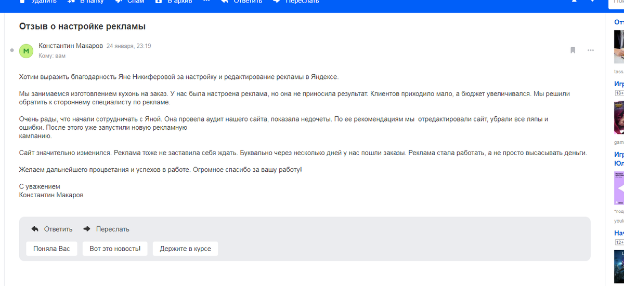Click the closing text "С уважением"
624x286 pixels.
[40, 186]
